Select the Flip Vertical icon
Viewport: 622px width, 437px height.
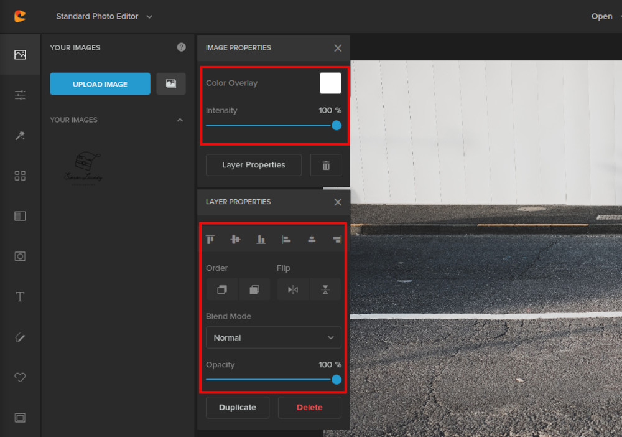(x=325, y=289)
